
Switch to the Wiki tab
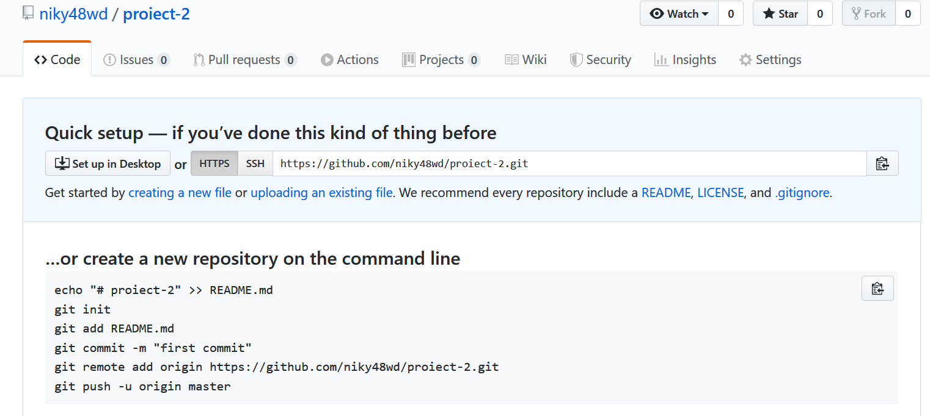(x=525, y=59)
